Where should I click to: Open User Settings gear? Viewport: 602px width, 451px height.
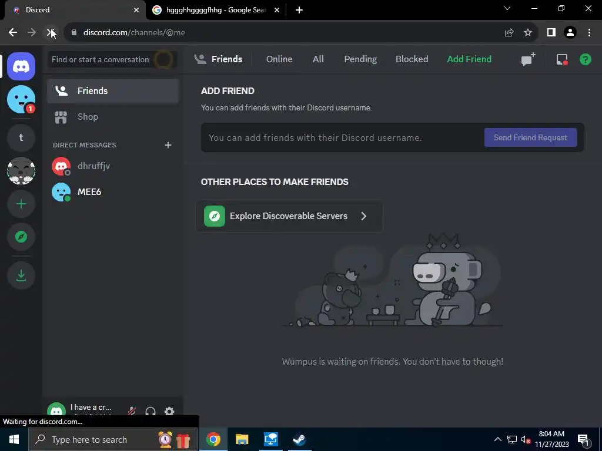click(169, 412)
